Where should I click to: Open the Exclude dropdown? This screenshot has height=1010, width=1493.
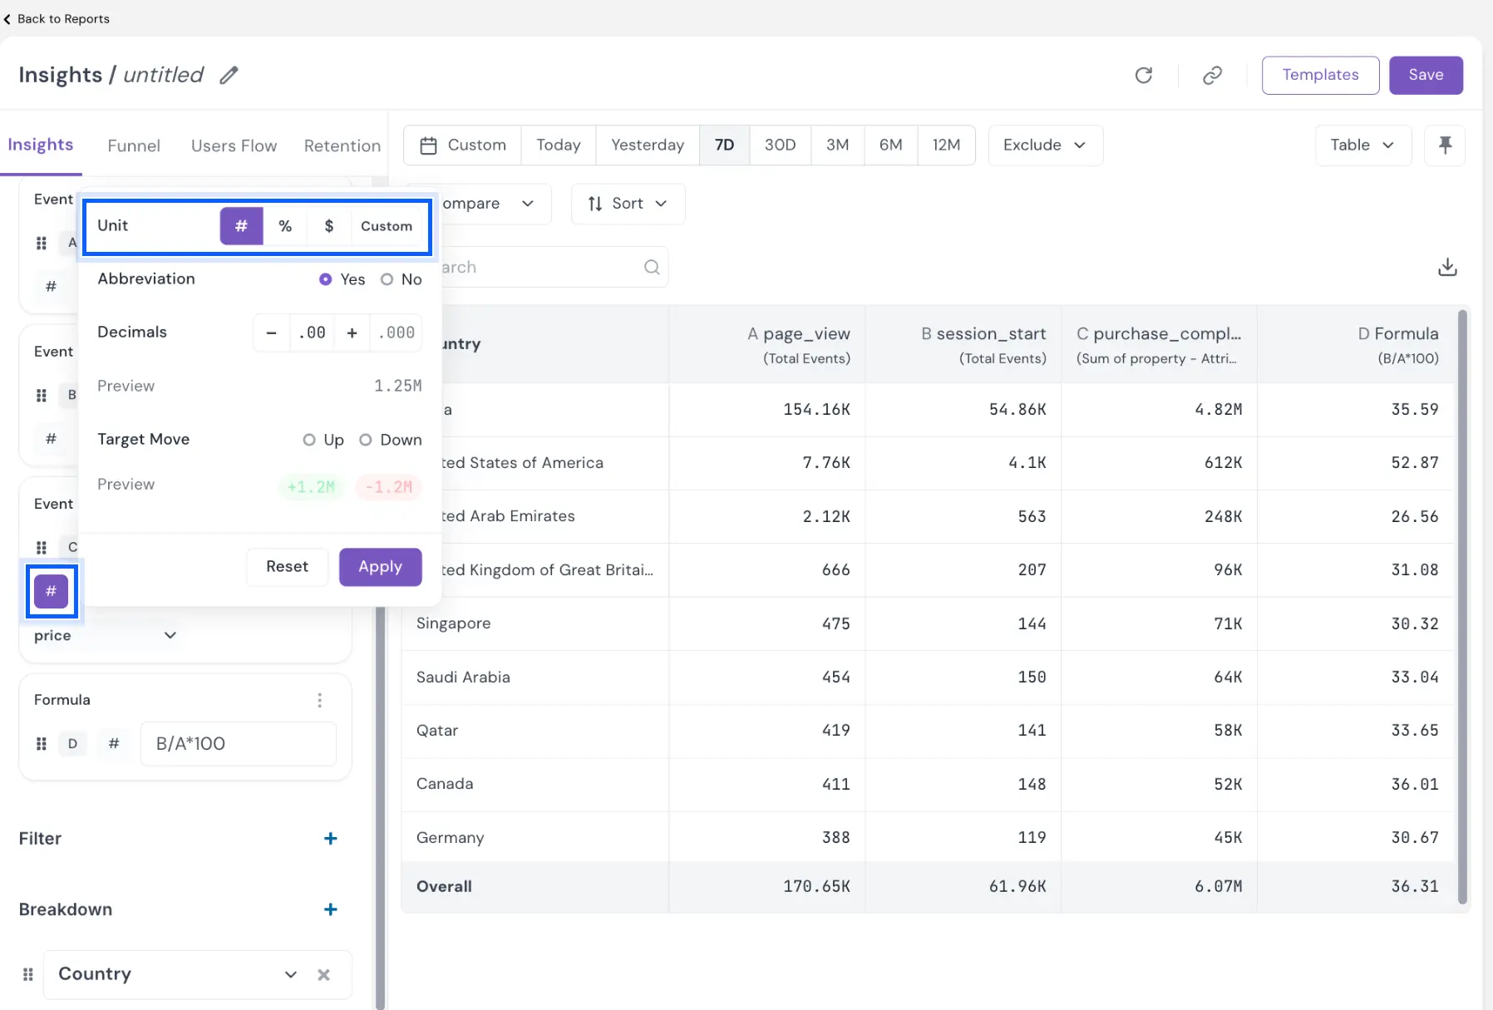pos(1045,145)
